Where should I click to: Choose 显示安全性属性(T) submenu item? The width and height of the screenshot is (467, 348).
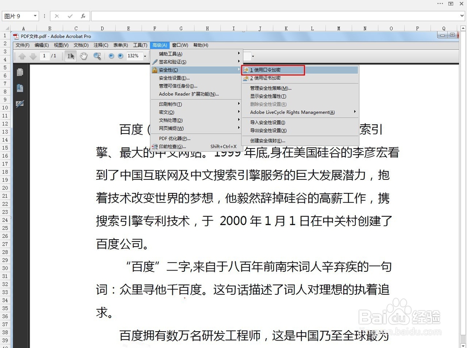click(300, 96)
